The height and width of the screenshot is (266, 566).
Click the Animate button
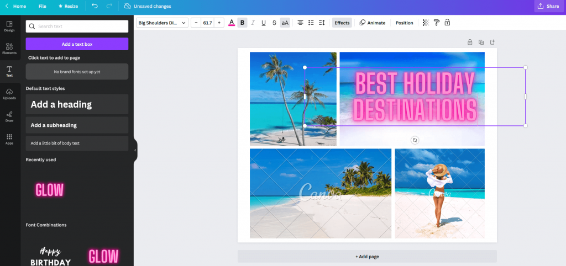pyautogui.click(x=373, y=23)
